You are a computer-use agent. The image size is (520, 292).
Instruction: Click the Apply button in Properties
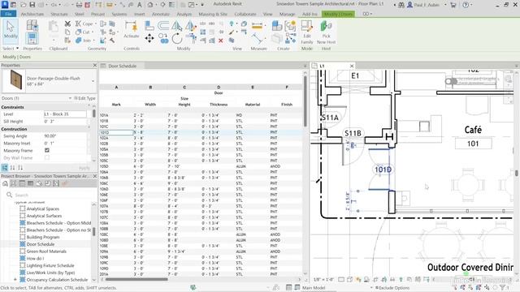(84, 168)
